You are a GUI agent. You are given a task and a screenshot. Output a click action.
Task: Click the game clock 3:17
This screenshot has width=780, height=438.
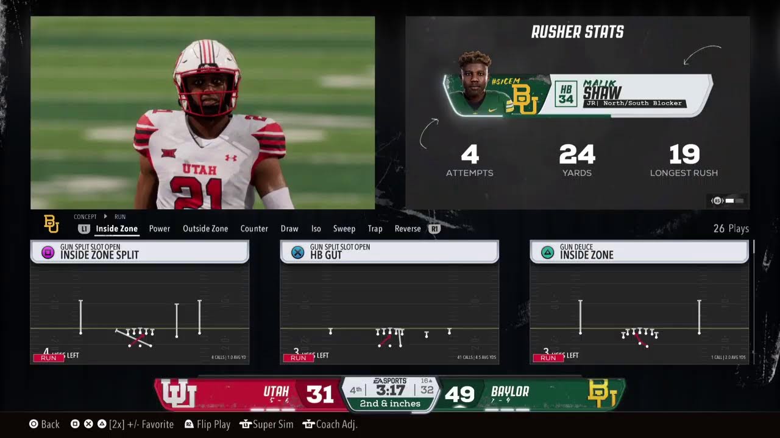click(x=391, y=390)
